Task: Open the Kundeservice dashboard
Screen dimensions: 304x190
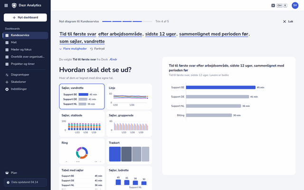Action: click(x=25, y=35)
